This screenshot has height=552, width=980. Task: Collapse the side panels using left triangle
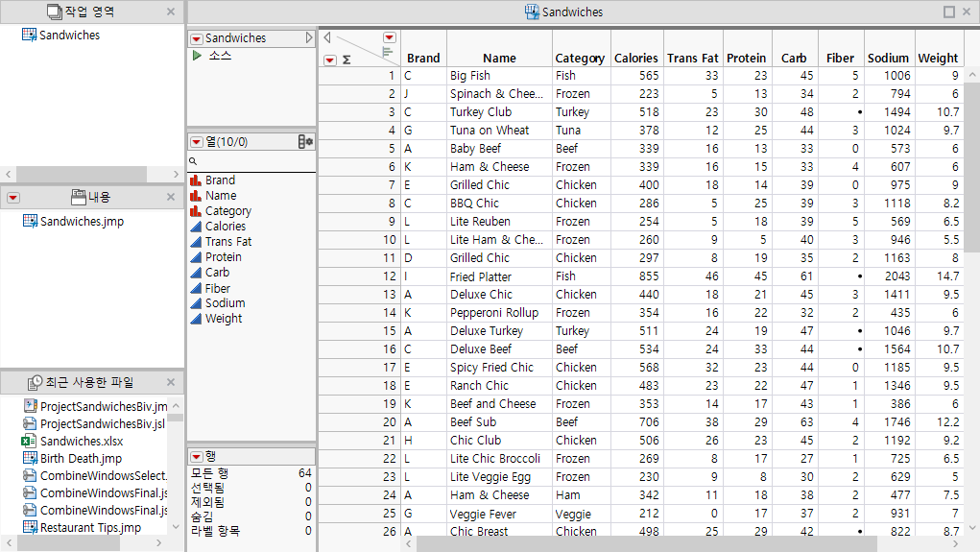pos(327,37)
